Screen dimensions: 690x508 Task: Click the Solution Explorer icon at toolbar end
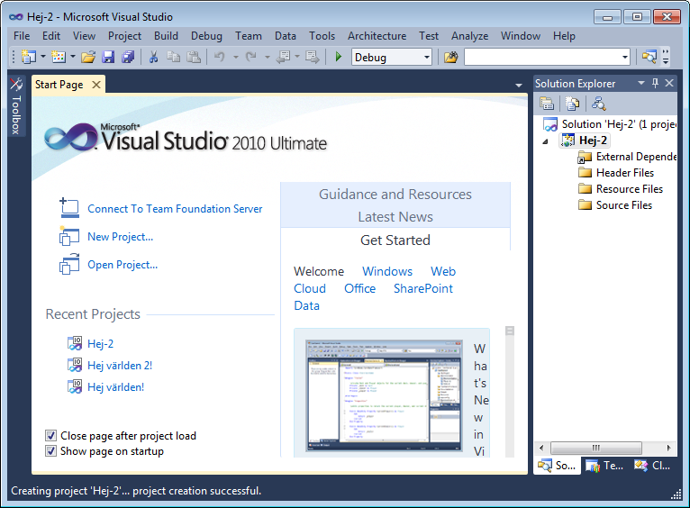[649, 57]
